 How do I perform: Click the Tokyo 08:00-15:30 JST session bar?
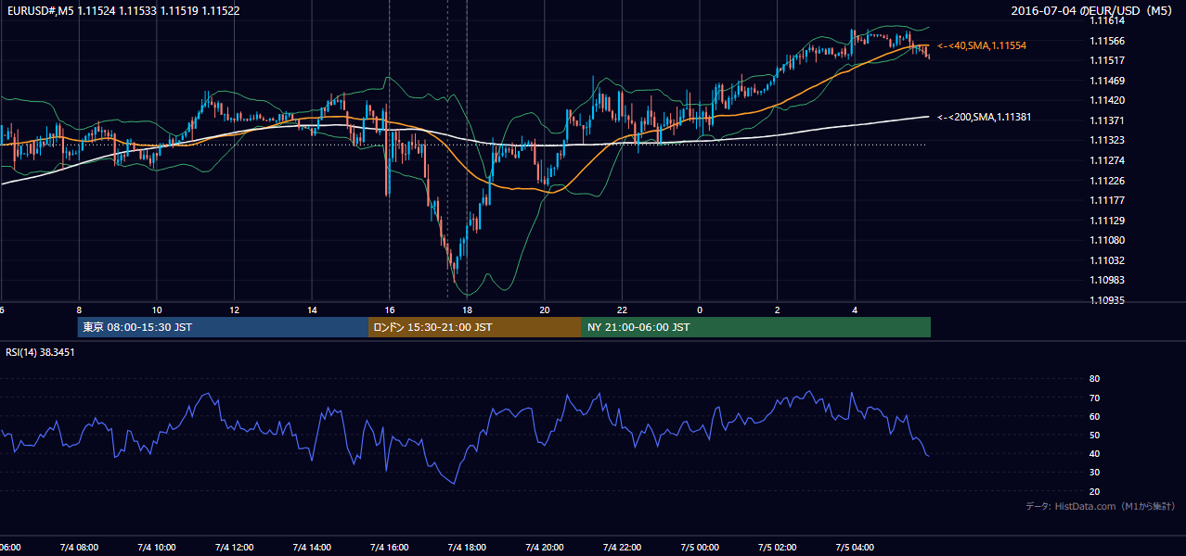[223, 327]
